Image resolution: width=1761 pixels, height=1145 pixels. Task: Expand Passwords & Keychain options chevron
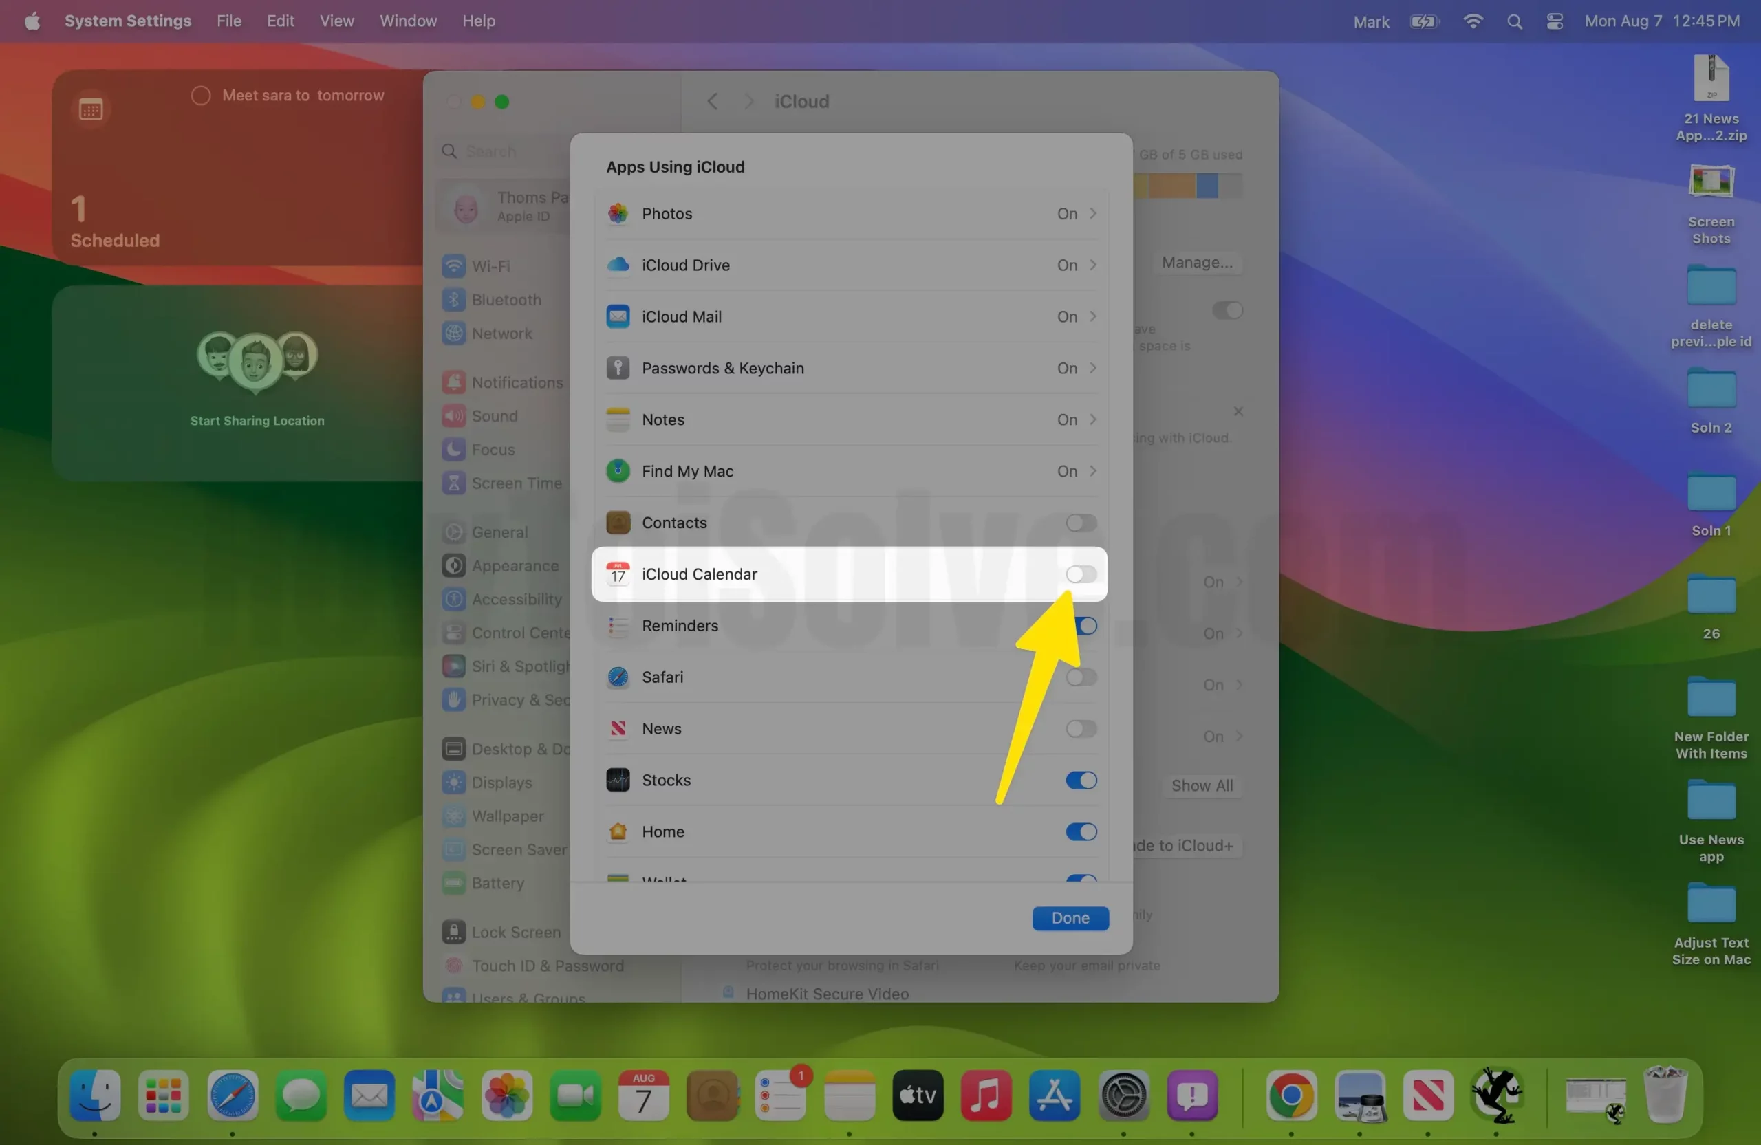pos(1093,369)
